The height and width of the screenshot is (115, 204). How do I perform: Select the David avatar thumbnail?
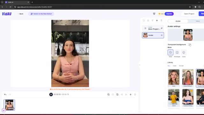tap(174, 98)
